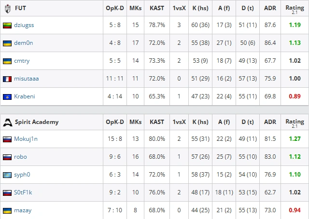Click the Lithuanian flag next to dziugss

click(x=7, y=26)
